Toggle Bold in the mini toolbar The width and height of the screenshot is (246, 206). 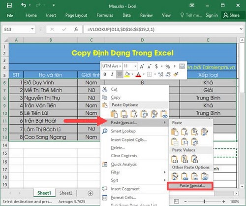(x=105, y=74)
